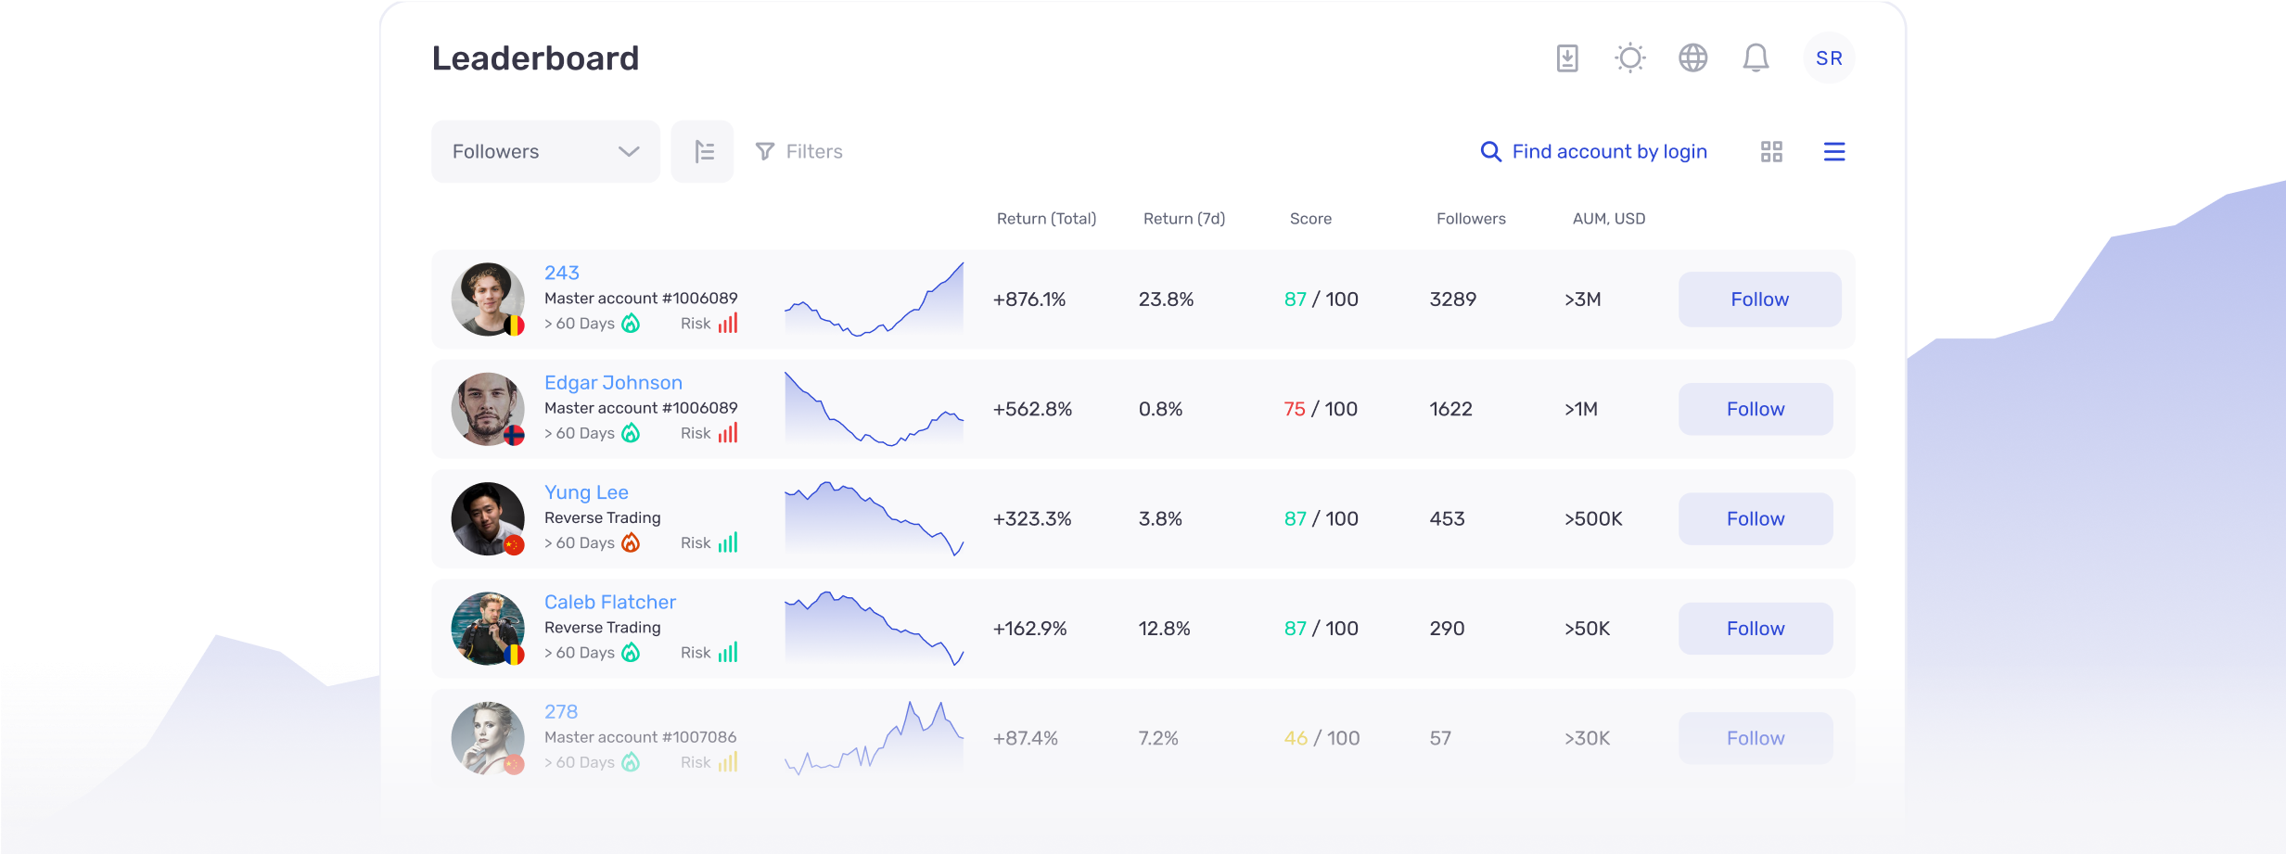Open notifications bell icon
Viewport: 2286px width, 854px height.
pyautogui.click(x=1756, y=58)
